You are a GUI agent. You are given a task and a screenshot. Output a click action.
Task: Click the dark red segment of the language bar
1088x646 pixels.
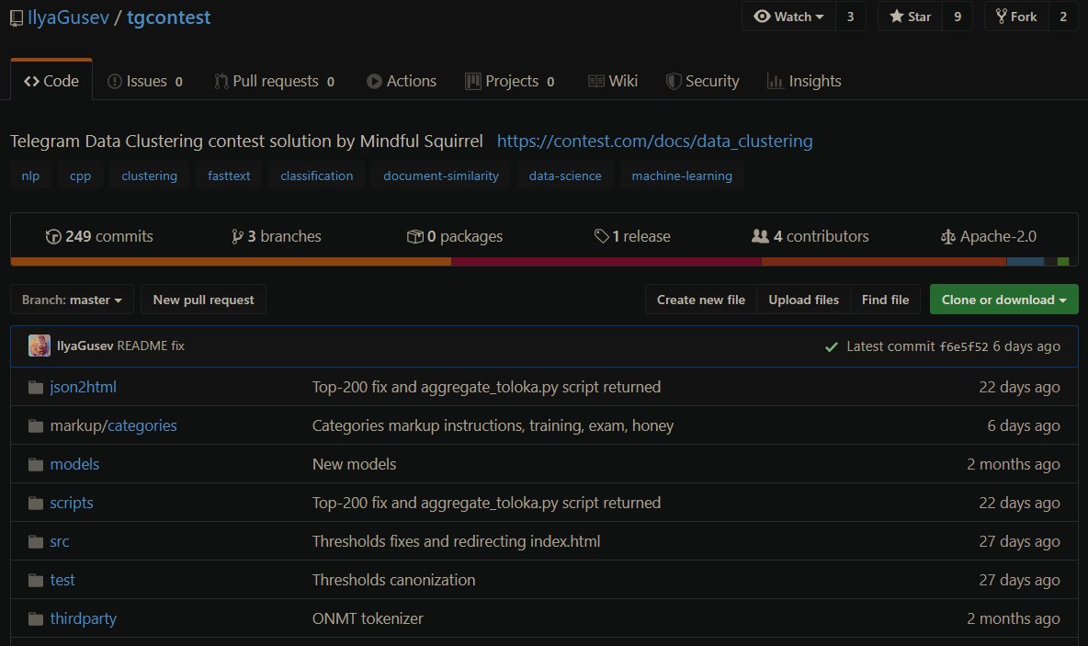pyautogui.click(x=606, y=262)
